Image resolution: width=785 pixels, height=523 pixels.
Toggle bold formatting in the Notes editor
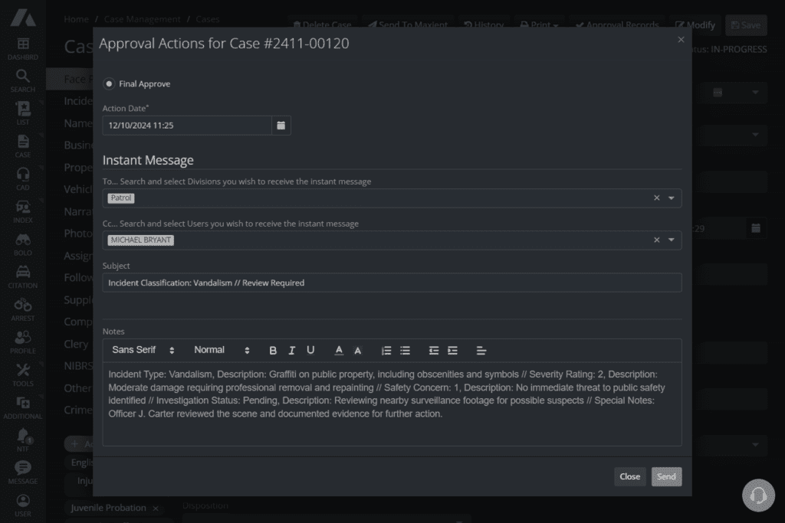[273, 350]
